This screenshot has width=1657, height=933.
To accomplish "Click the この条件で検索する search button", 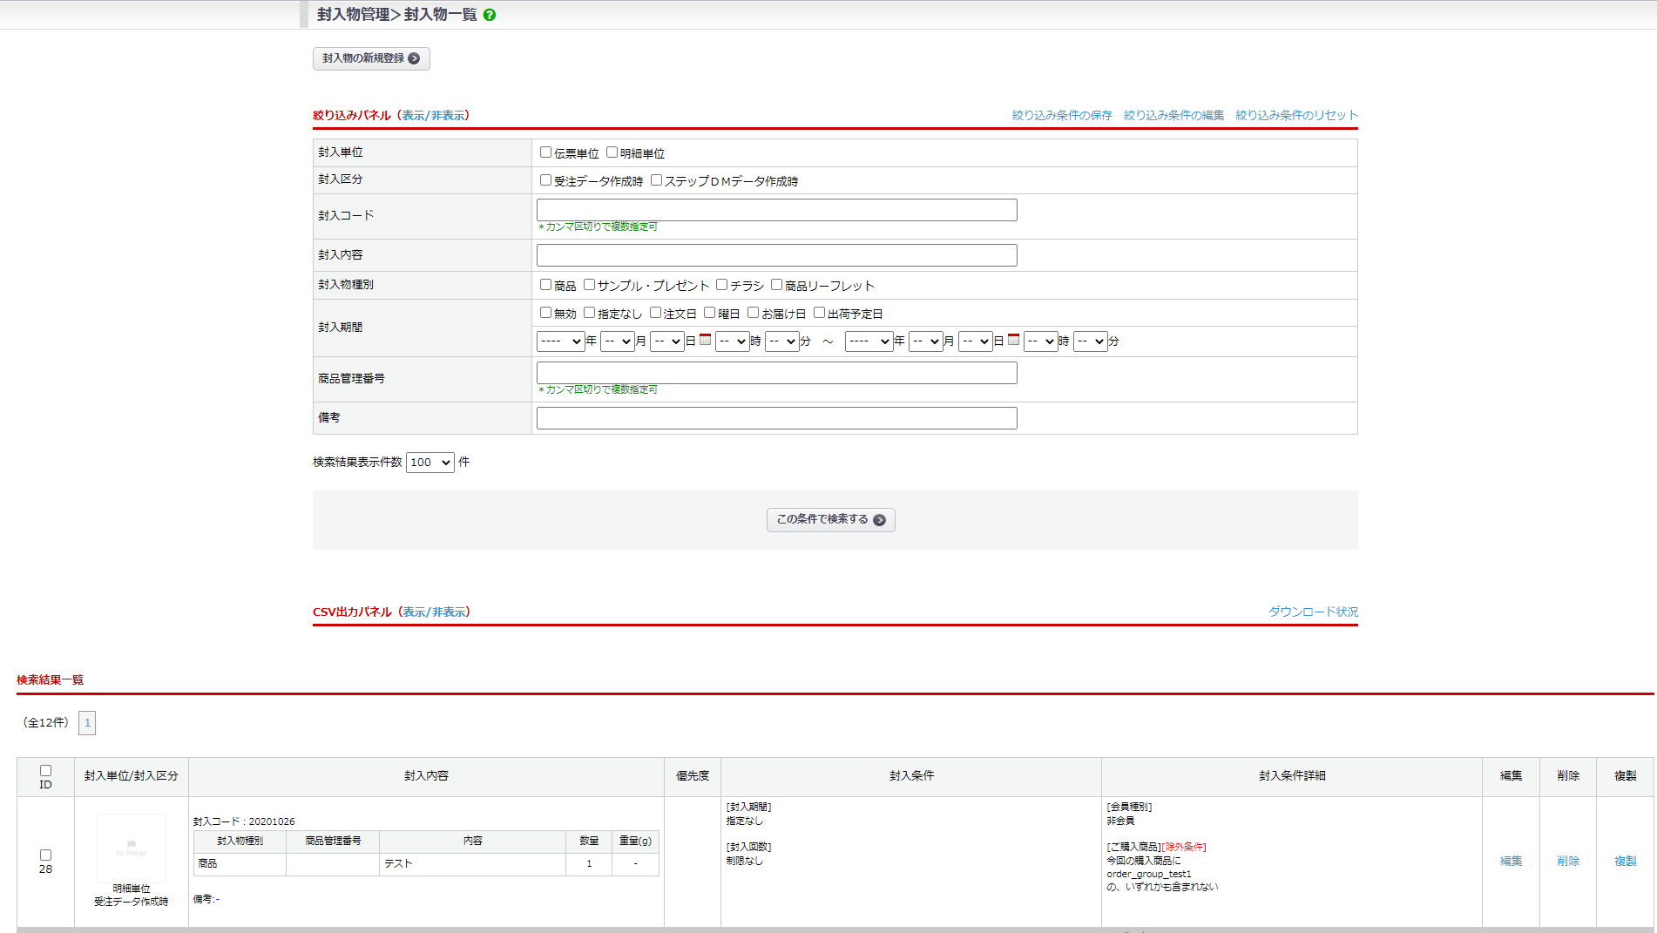I will pyautogui.click(x=830, y=520).
